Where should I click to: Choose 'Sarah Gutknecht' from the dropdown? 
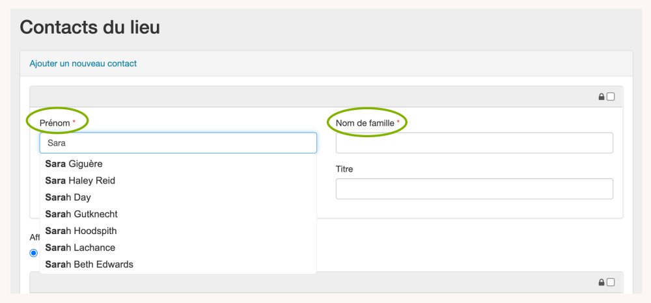(81, 214)
